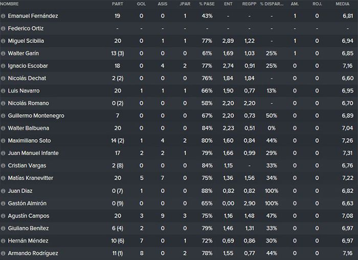Open info icon for Hernán Méndez
Screen dimensions: 358x260
click(3, 241)
